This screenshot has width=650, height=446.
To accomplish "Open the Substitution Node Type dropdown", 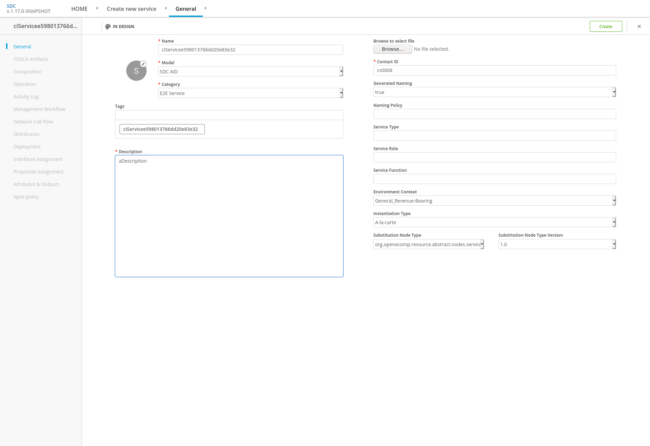I will point(429,244).
